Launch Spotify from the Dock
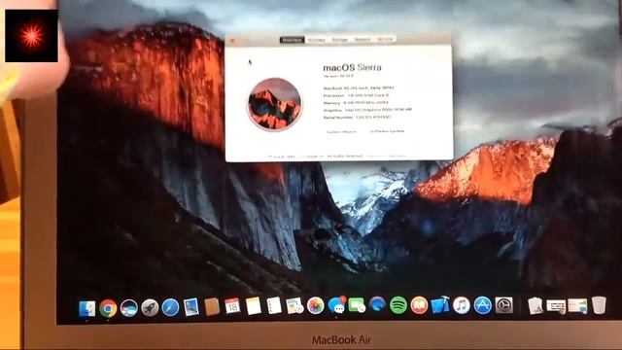 point(398,305)
